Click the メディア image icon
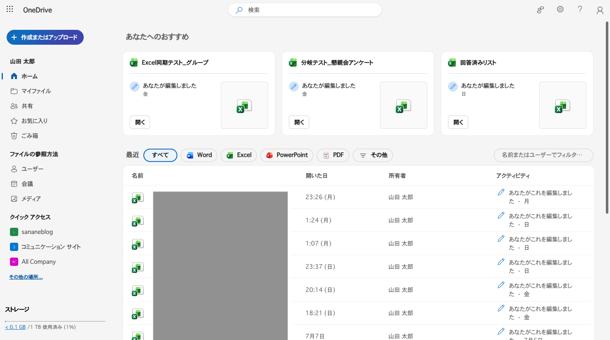The image size is (610, 340). click(x=14, y=199)
